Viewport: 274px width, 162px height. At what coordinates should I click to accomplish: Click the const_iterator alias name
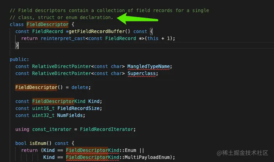pos(52,129)
